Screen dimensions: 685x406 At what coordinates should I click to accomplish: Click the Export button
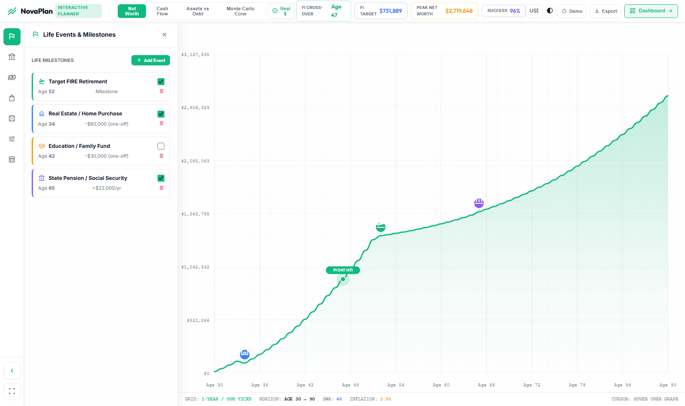tap(606, 11)
